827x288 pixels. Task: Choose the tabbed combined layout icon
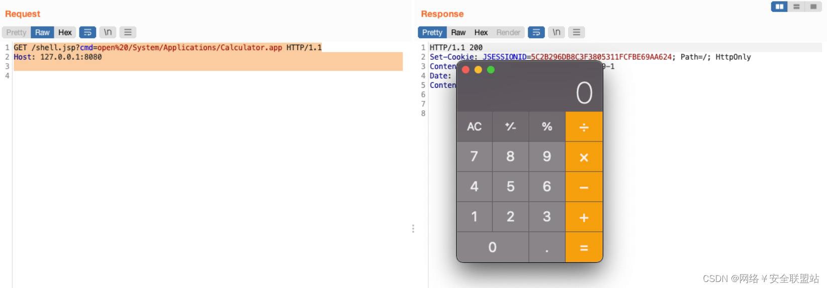pos(813,7)
